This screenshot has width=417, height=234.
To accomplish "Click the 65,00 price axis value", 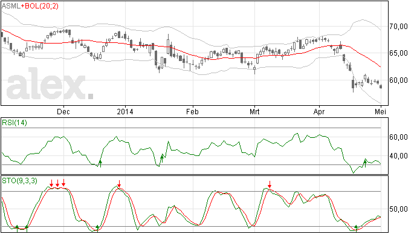I will pos(398,53).
